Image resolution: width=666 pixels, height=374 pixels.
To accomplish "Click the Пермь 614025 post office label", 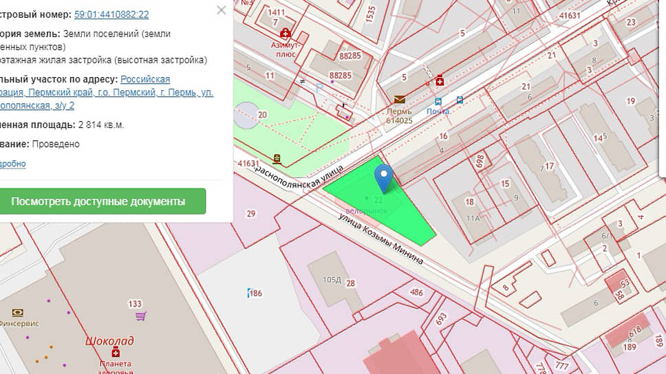I will (x=400, y=115).
